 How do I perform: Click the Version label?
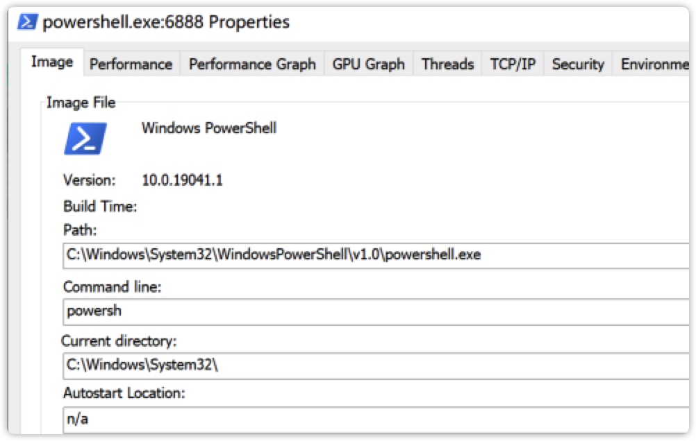(x=89, y=180)
